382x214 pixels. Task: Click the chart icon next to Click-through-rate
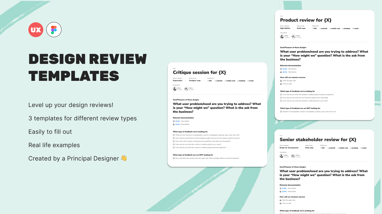(x=281, y=81)
